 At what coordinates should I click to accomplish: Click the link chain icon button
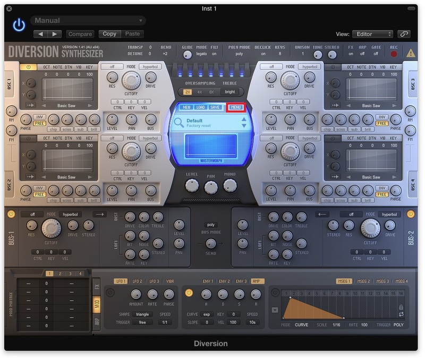tap(404, 34)
